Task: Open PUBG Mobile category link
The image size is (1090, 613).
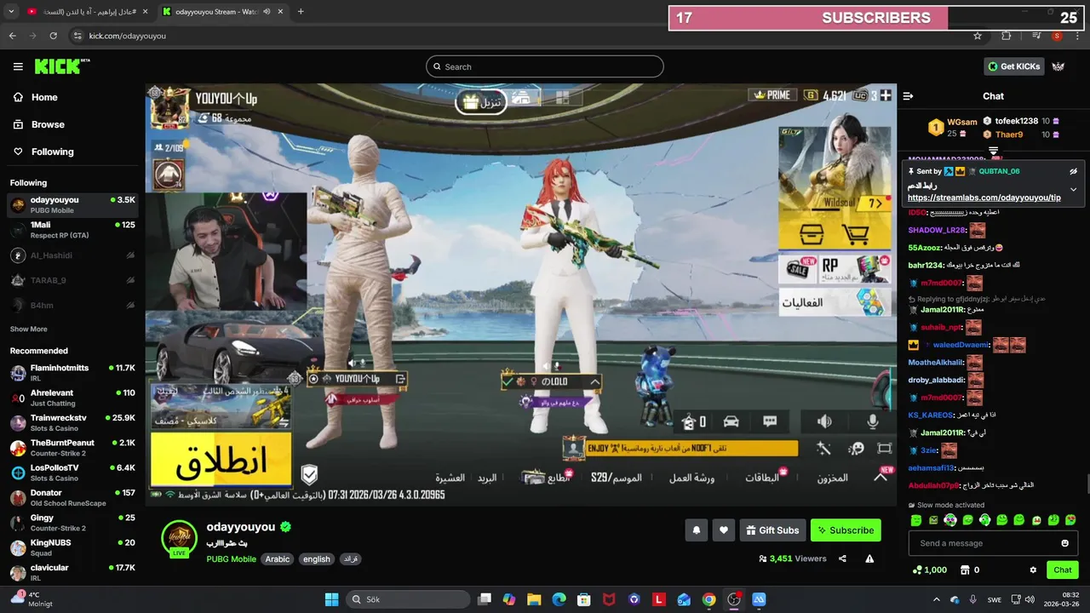Action: click(x=231, y=559)
